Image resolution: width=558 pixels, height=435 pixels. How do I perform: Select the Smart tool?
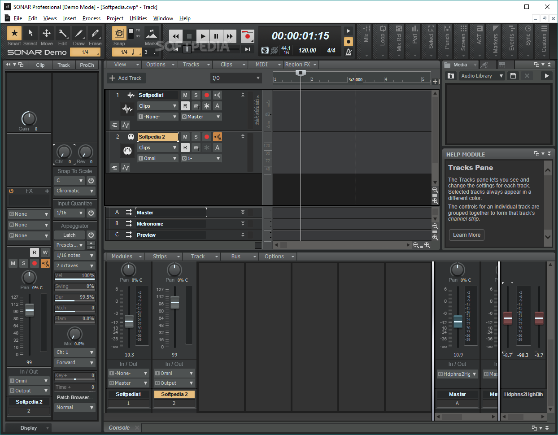click(x=14, y=33)
